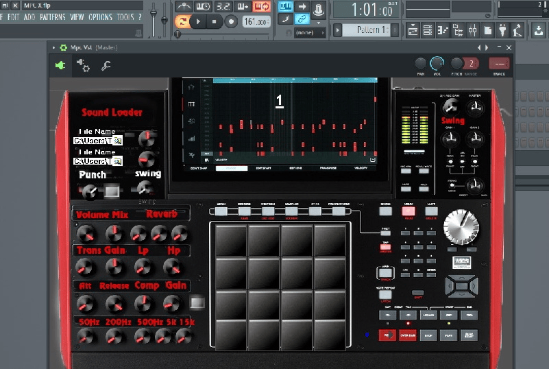The image size is (549, 369).
Task: Open the Channel rack view icon
Action: (428, 30)
